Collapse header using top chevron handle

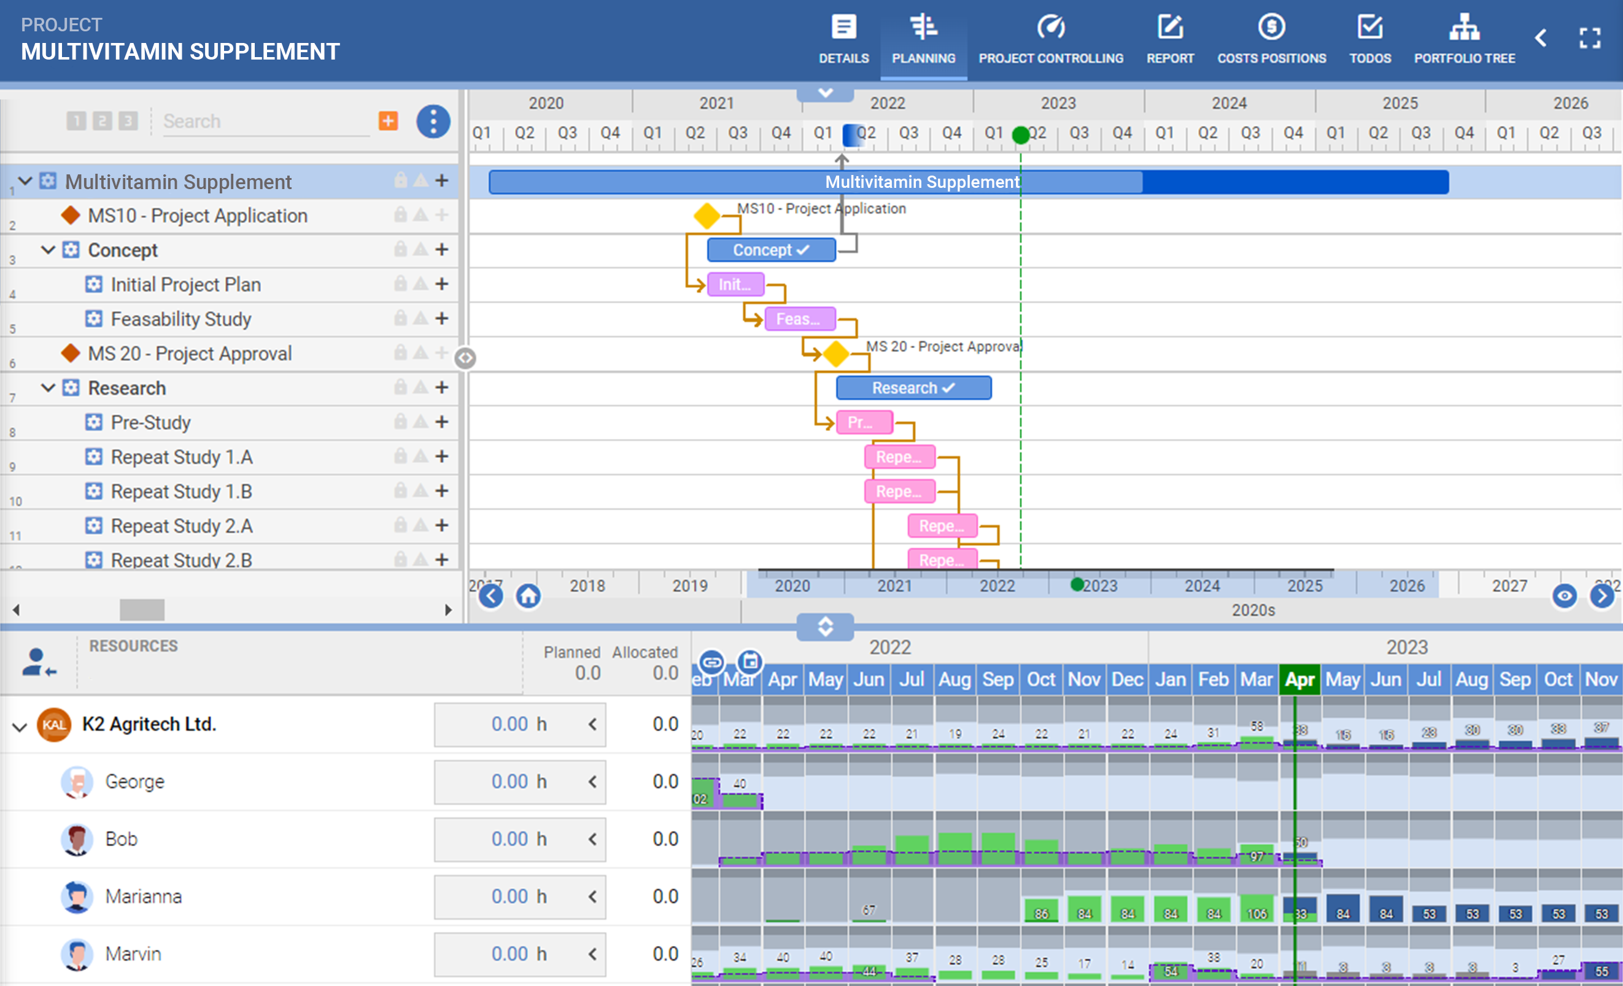point(826,93)
